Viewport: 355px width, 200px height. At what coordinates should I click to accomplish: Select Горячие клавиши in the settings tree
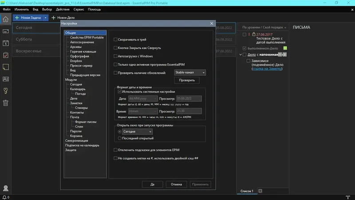pyautogui.click(x=83, y=51)
